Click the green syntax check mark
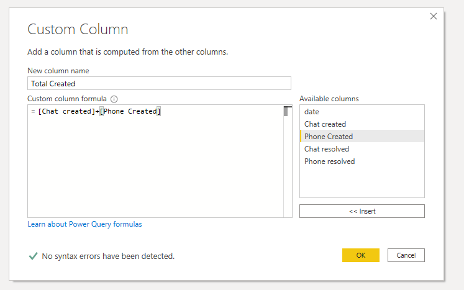Image resolution: width=464 pixels, height=290 pixels. (33, 256)
